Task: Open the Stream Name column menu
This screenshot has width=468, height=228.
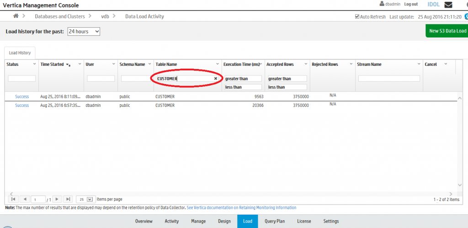Action: click(x=419, y=64)
